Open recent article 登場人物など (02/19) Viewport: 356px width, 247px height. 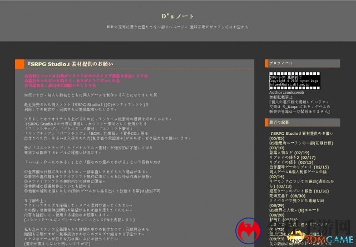click(289, 153)
